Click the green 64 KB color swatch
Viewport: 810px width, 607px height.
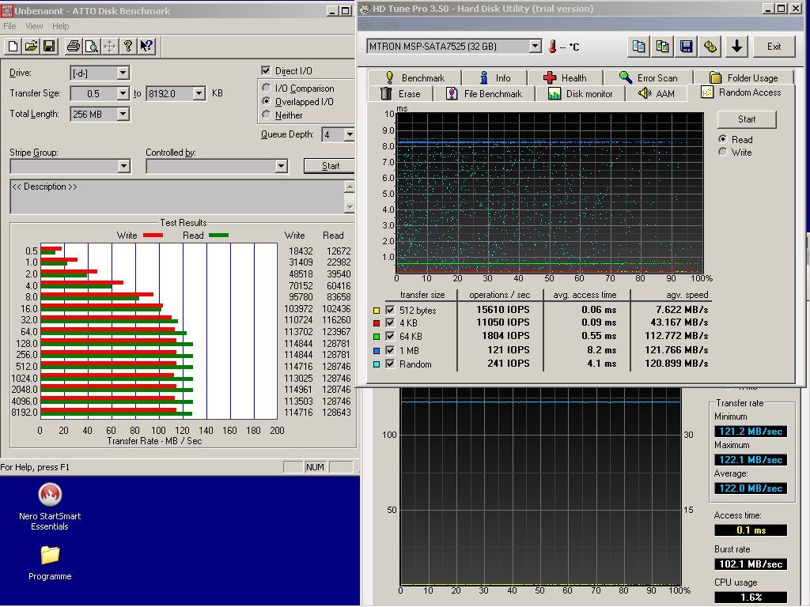pos(377,337)
